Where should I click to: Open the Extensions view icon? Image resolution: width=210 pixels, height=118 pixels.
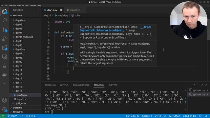click(x=5, y=48)
